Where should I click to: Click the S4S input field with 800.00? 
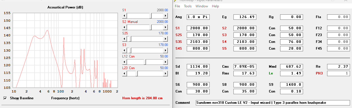198,49
